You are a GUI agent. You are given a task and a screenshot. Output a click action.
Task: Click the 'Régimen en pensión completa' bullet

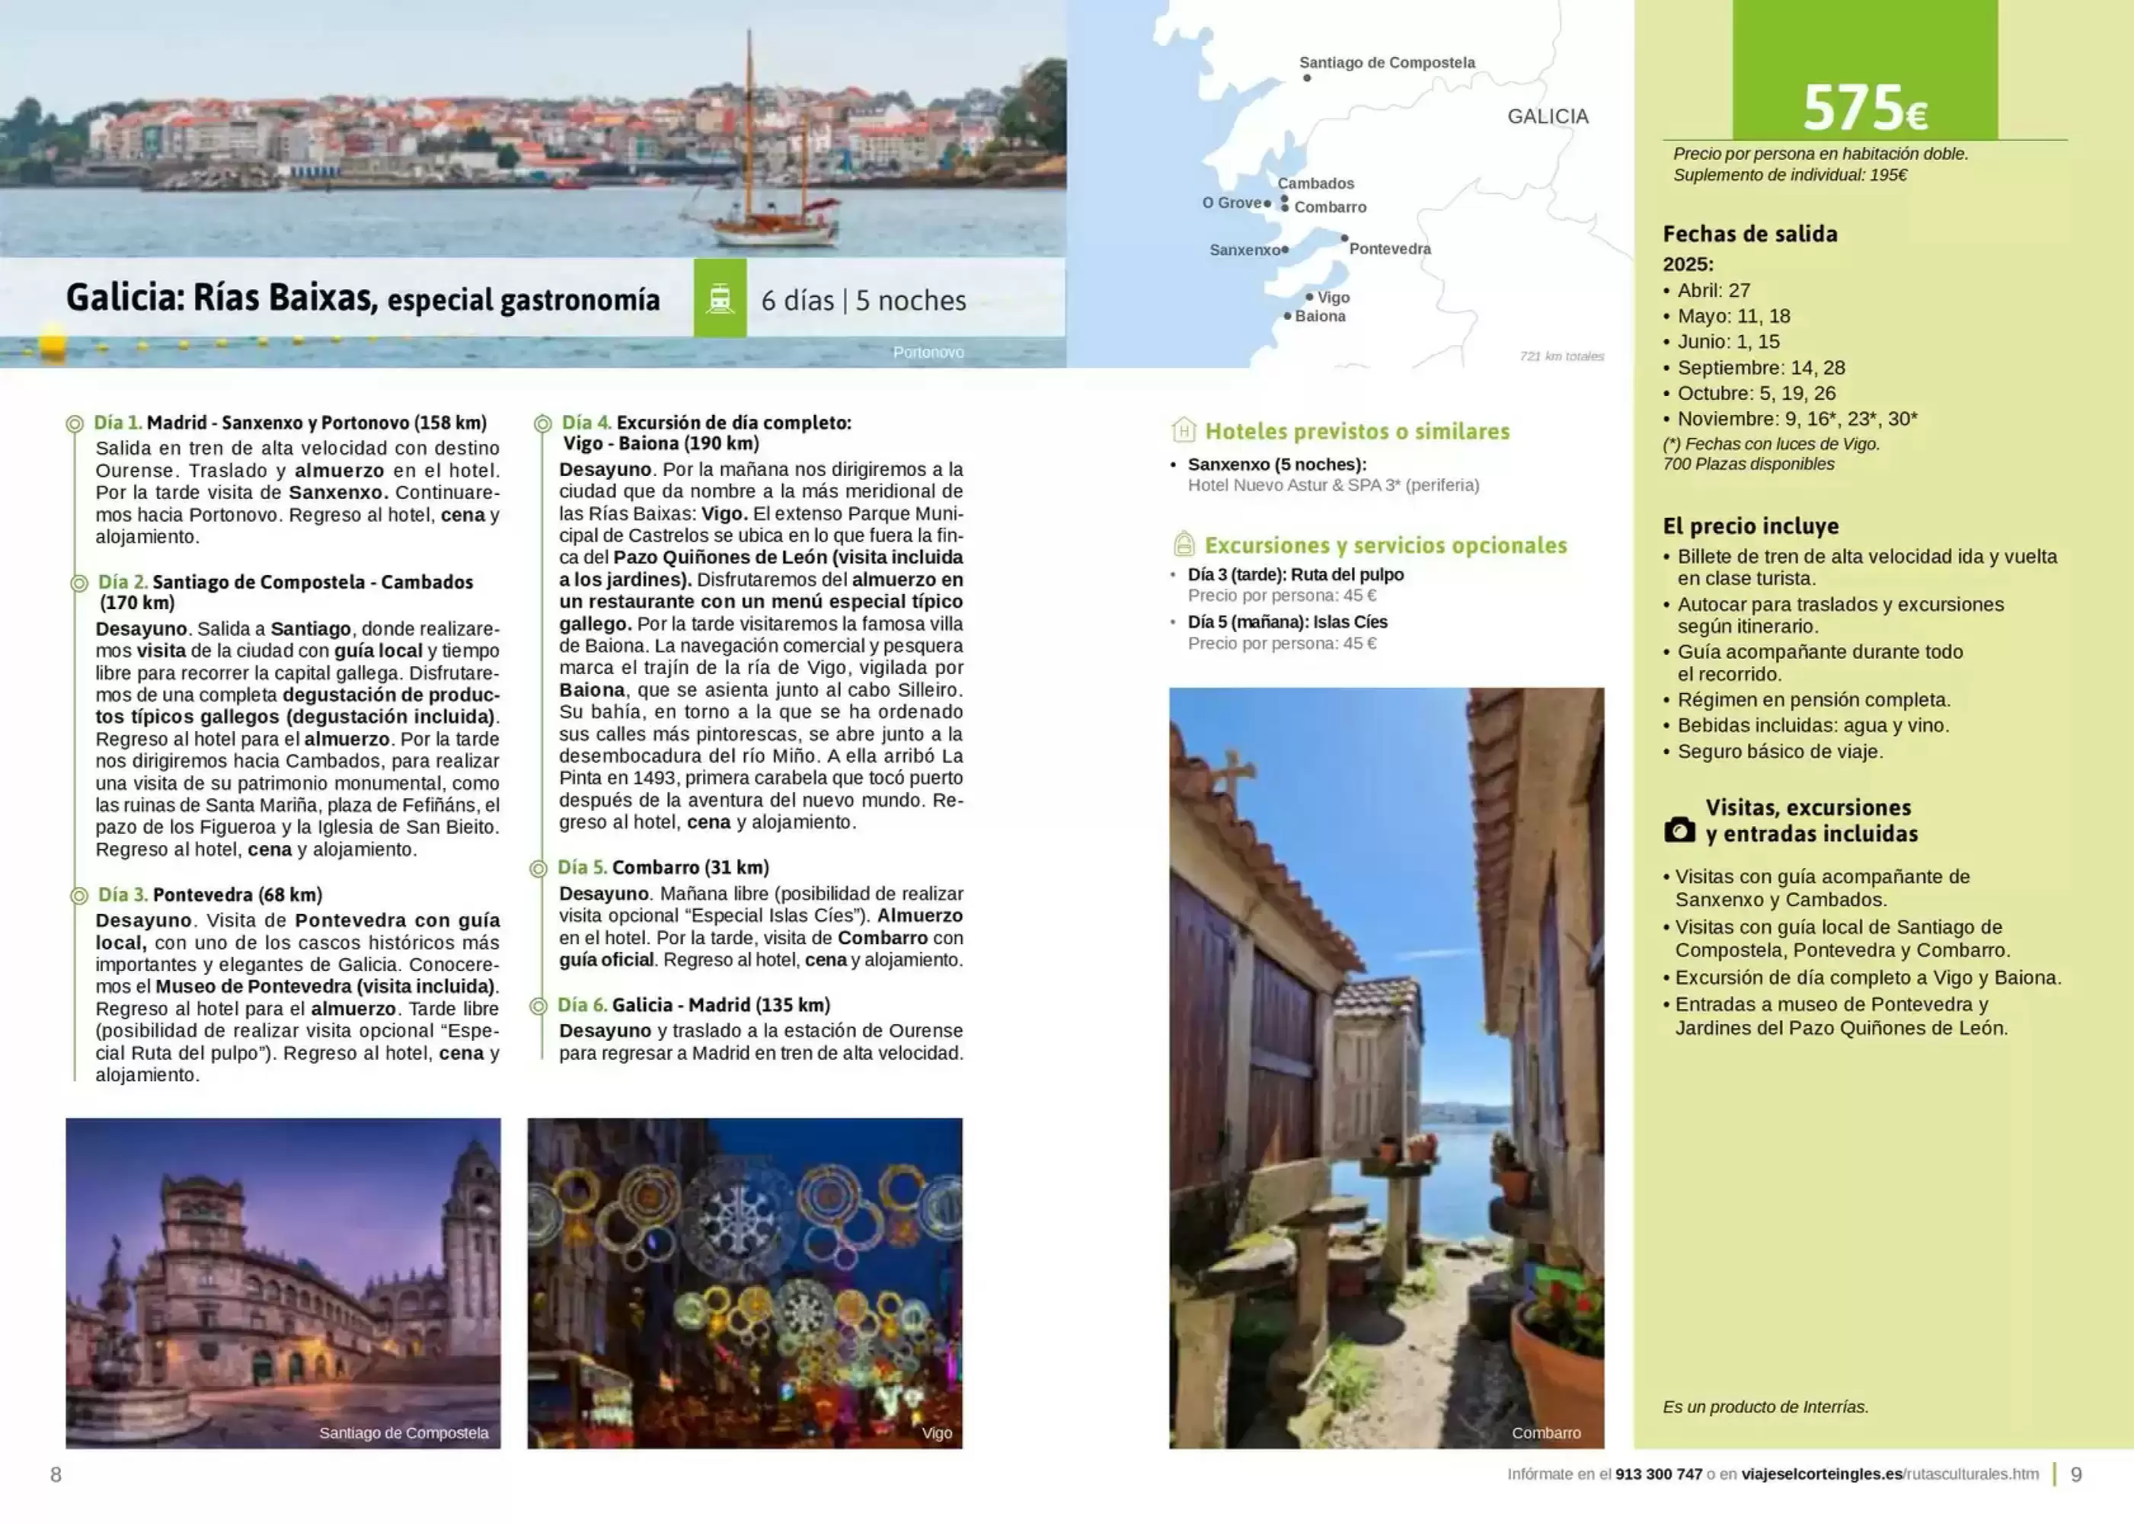click(1814, 700)
